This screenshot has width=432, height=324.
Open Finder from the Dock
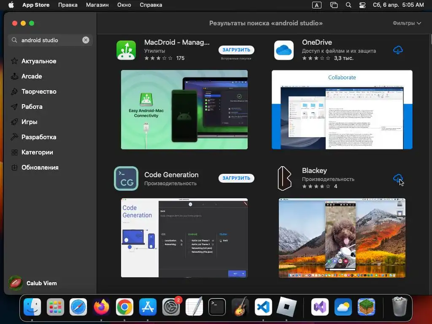coord(32,307)
